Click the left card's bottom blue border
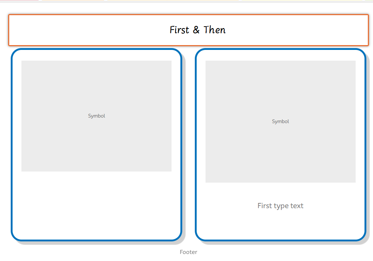 (96, 240)
